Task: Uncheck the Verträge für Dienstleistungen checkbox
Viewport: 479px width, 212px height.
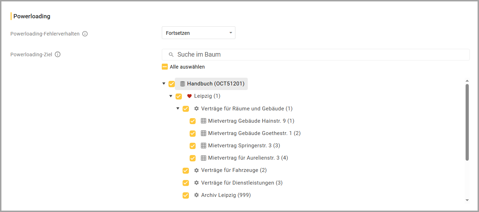Action: pos(186,183)
